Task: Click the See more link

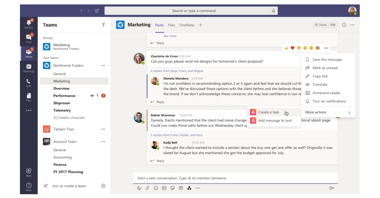Action: pos(170,36)
